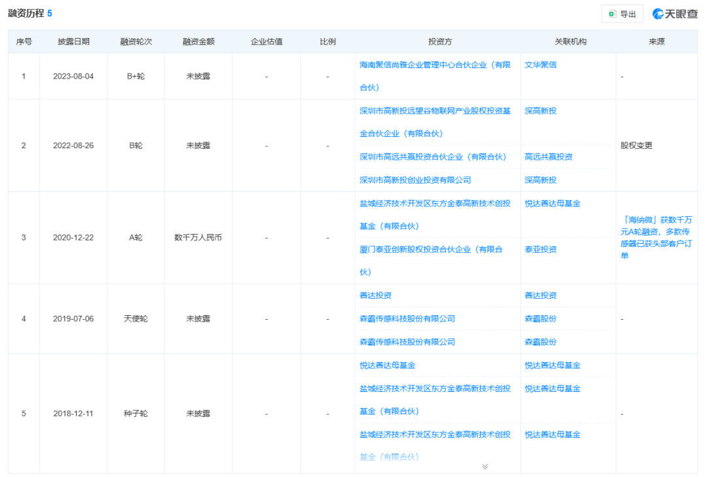
Task: Click the 融资历程 section title
Action: [x=26, y=14]
